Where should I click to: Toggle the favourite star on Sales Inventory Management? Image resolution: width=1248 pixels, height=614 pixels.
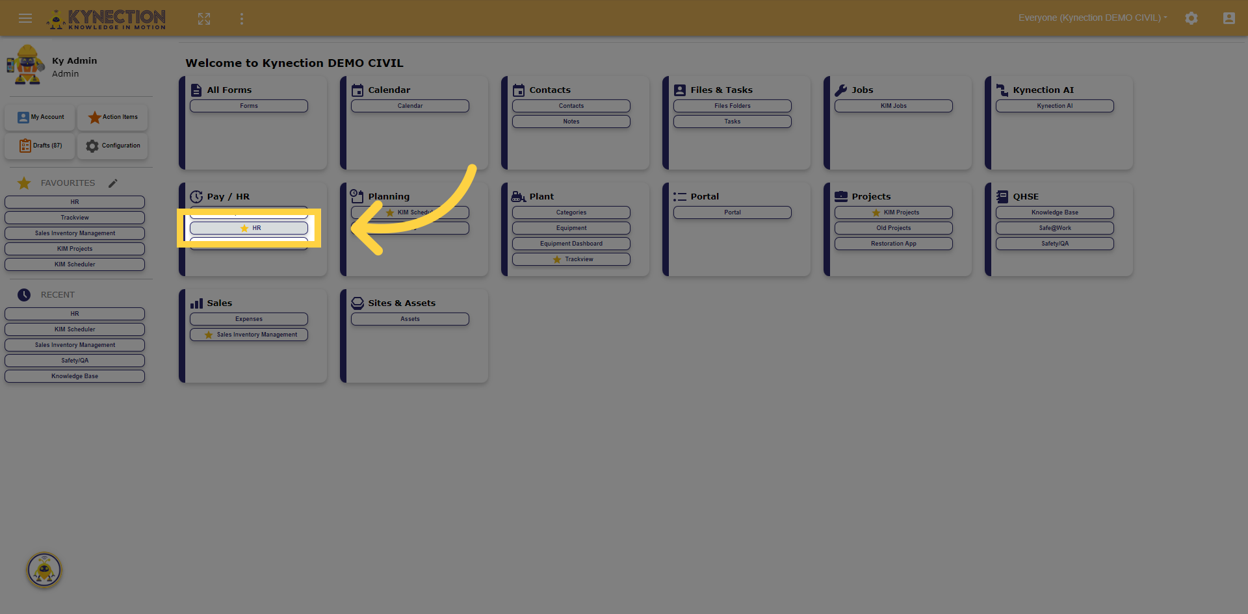(x=208, y=334)
